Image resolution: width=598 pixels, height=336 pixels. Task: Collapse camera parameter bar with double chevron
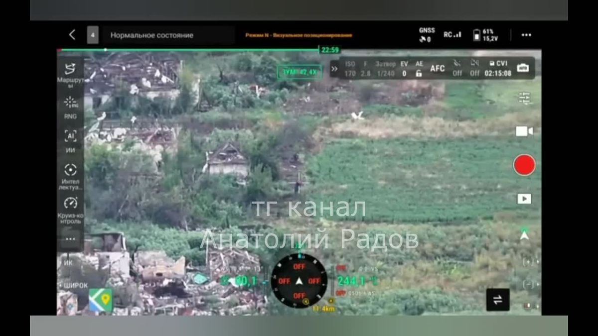[334, 69]
